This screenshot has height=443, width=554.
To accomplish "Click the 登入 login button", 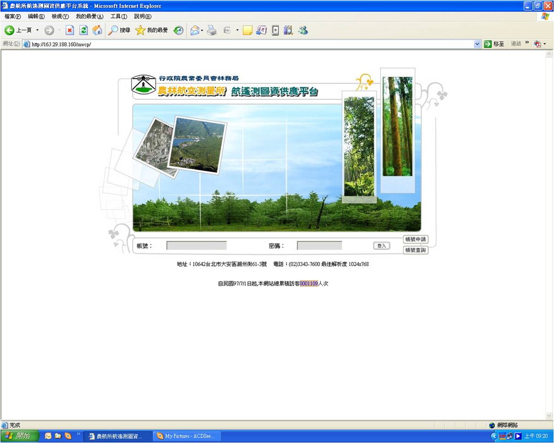I will pos(381,246).
